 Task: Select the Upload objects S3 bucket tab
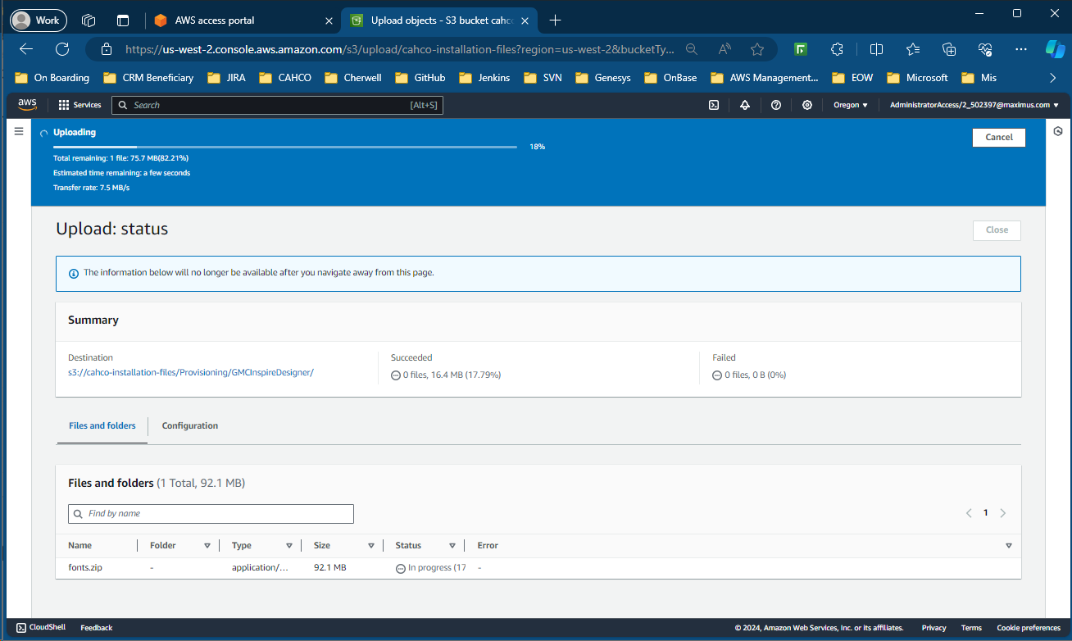pos(440,20)
